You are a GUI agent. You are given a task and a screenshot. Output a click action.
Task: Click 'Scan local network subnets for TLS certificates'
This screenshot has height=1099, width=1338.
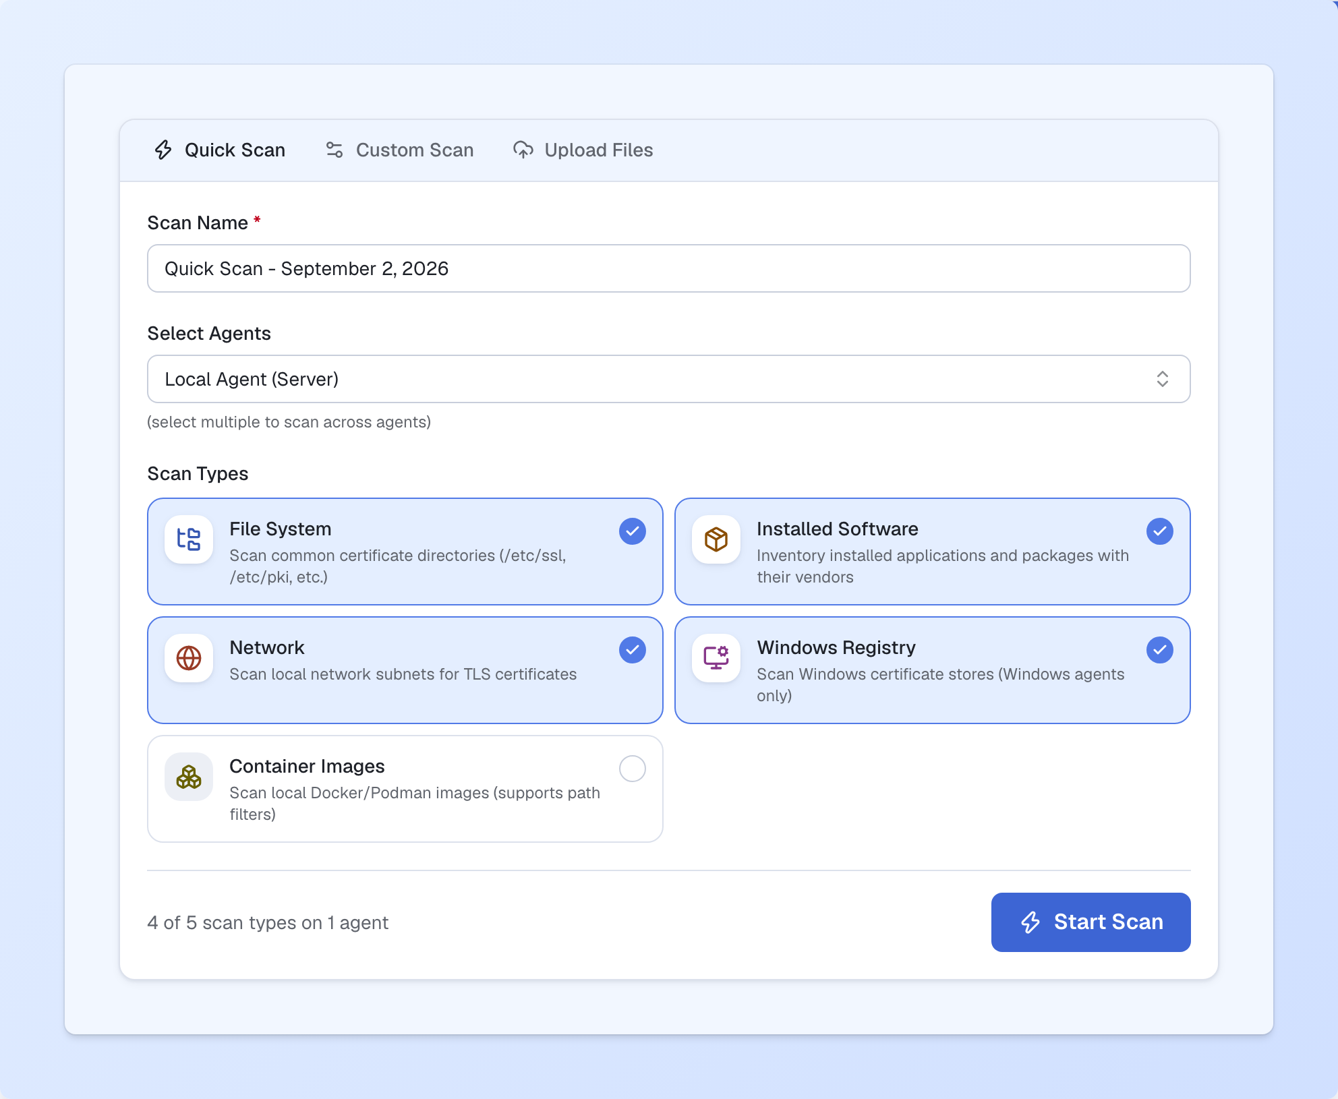point(403,674)
